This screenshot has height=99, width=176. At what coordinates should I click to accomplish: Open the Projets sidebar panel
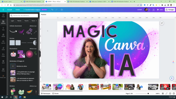(3, 55)
